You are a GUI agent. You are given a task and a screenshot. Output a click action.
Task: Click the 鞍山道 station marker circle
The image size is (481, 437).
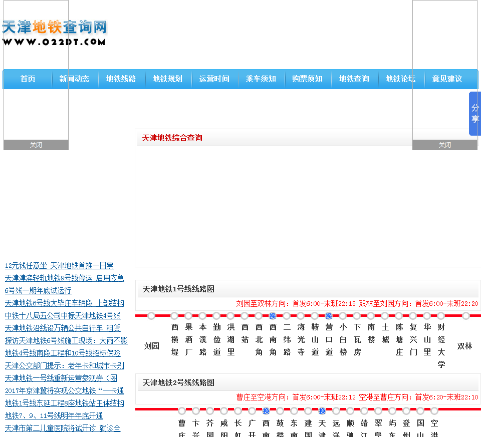click(315, 316)
